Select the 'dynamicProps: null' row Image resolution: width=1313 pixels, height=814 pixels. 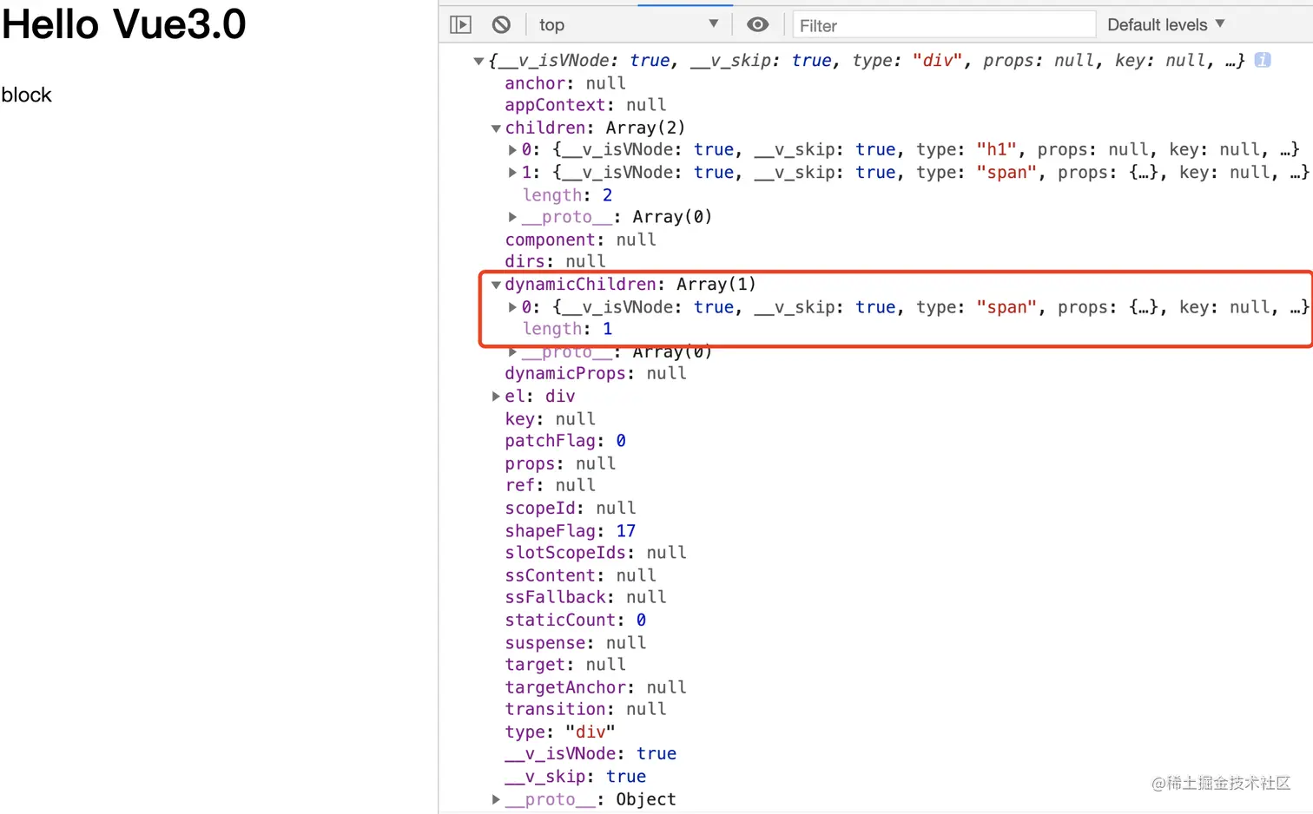pyautogui.click(x=596, y=373)
